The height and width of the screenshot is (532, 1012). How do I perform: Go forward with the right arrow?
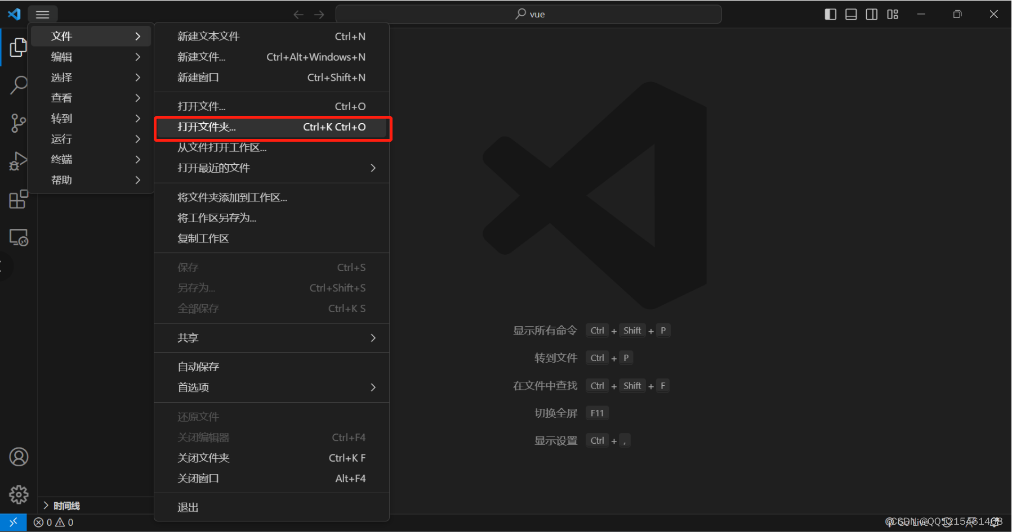click(319, 15)
